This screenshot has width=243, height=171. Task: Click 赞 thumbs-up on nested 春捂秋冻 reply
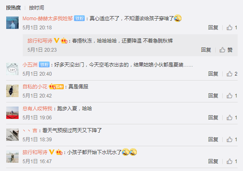pos(226,50)
